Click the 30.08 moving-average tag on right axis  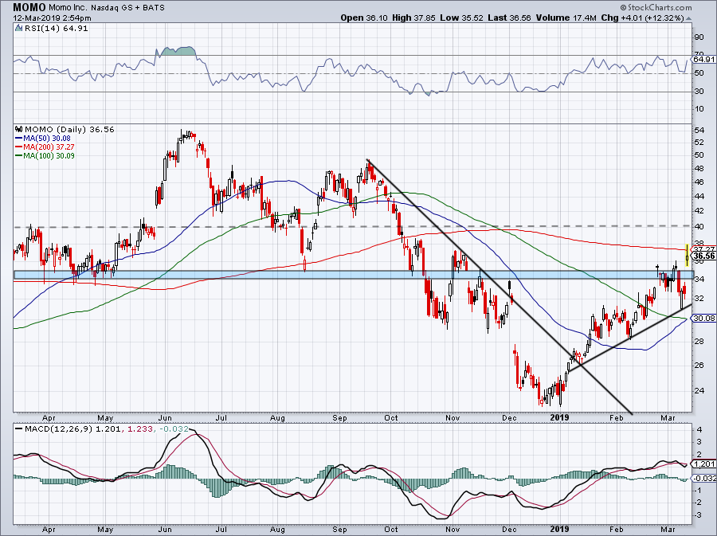(x=704, y=318)
